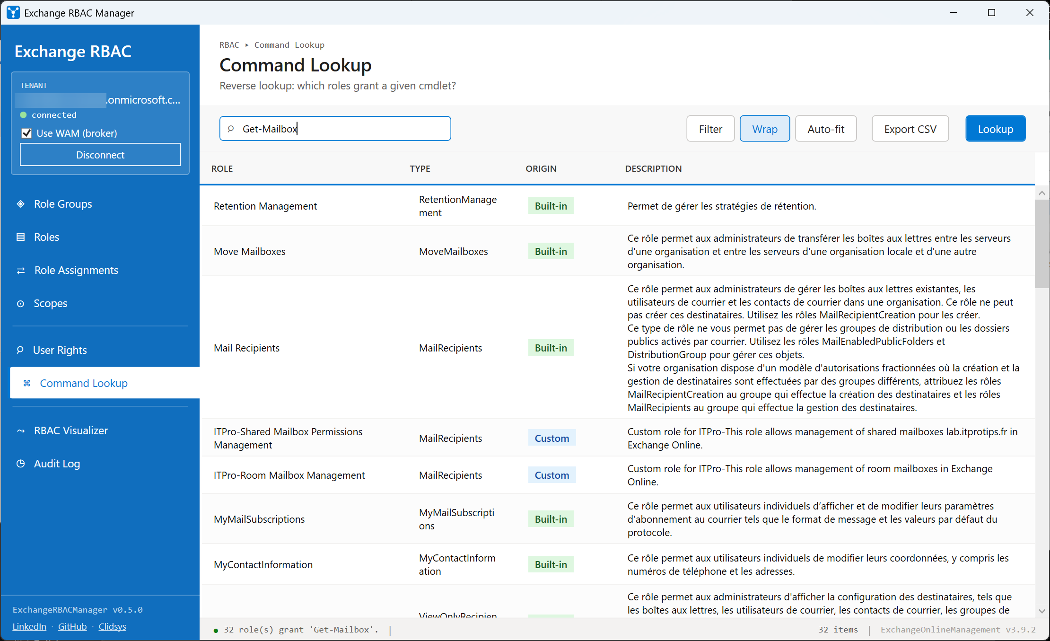Sort by TYPE column header
Image resolution: width=1050 pixels, height=641 pixels.
(420, 168)
